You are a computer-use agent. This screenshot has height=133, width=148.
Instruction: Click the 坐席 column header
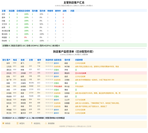pyautogui.click(x=22, y=60)
